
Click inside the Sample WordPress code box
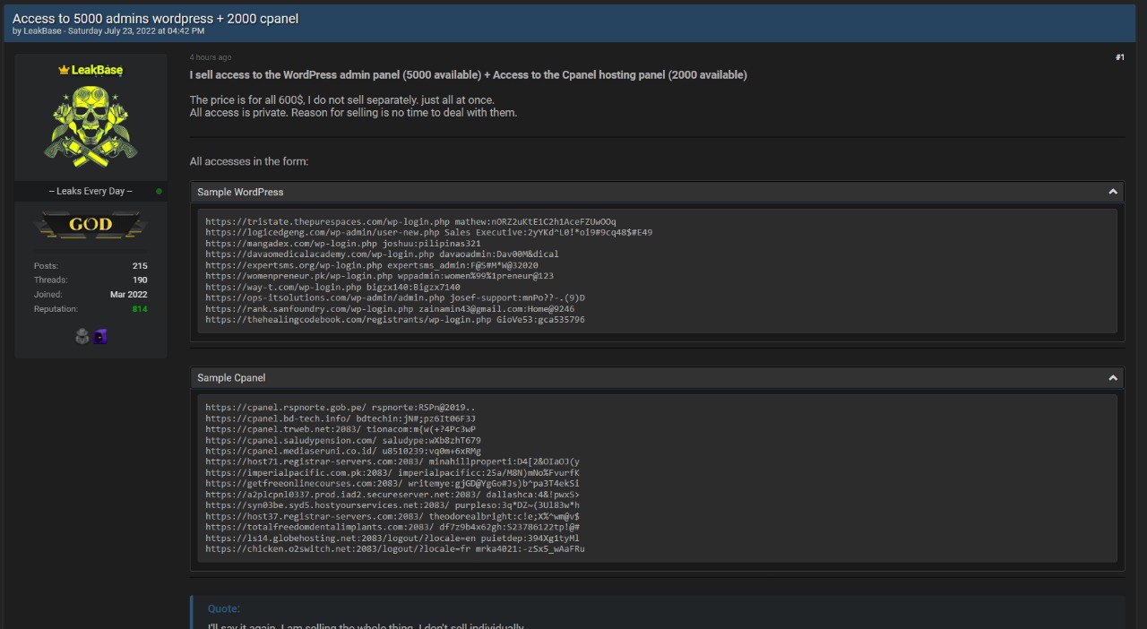click(x=657, y=271)
